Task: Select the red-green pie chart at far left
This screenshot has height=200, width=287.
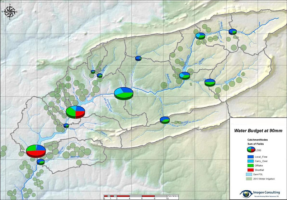Action: 36,150
